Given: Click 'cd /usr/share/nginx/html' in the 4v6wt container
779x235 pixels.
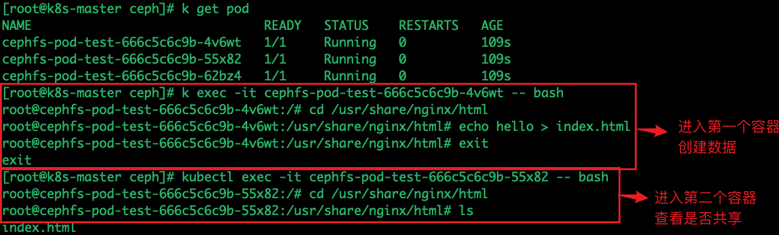Looking at the screenshot, I should 398,110.
